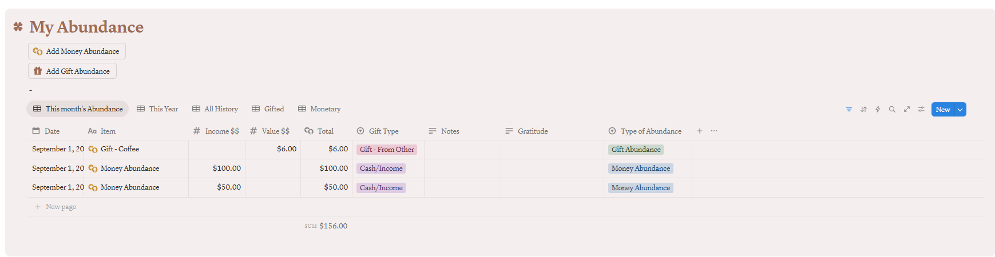Click the sort arrows icon
995x257 pixels.
coord(863,109)
